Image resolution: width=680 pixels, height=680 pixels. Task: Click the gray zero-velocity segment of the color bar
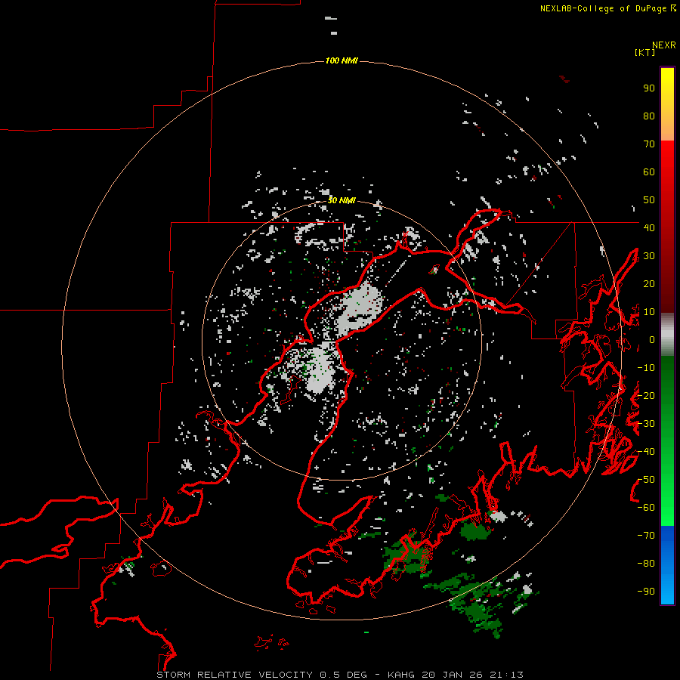[x=667, y=335]
